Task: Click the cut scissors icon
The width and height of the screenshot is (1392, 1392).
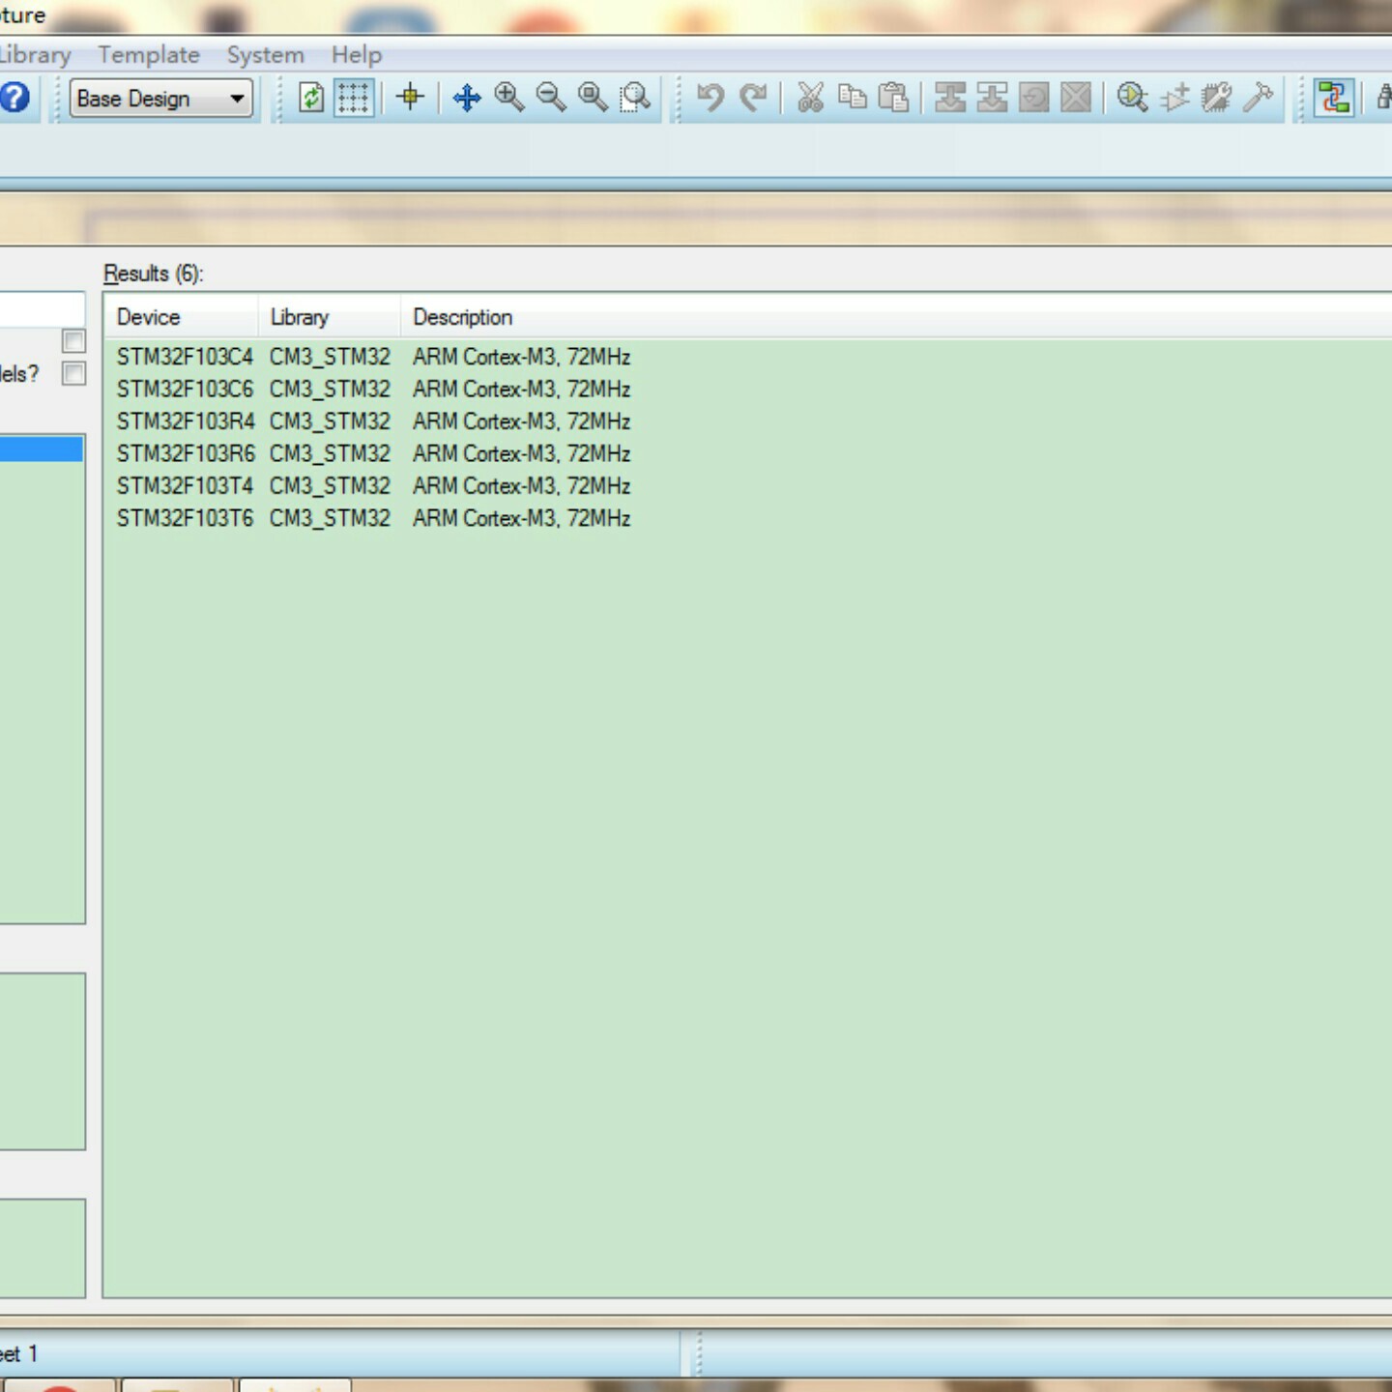Action: [x=810, y=98]
